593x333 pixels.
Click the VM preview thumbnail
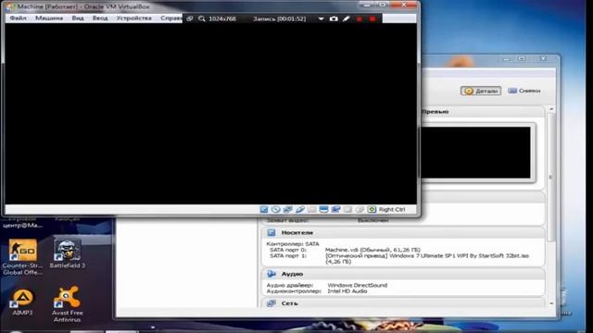point(475,152)
